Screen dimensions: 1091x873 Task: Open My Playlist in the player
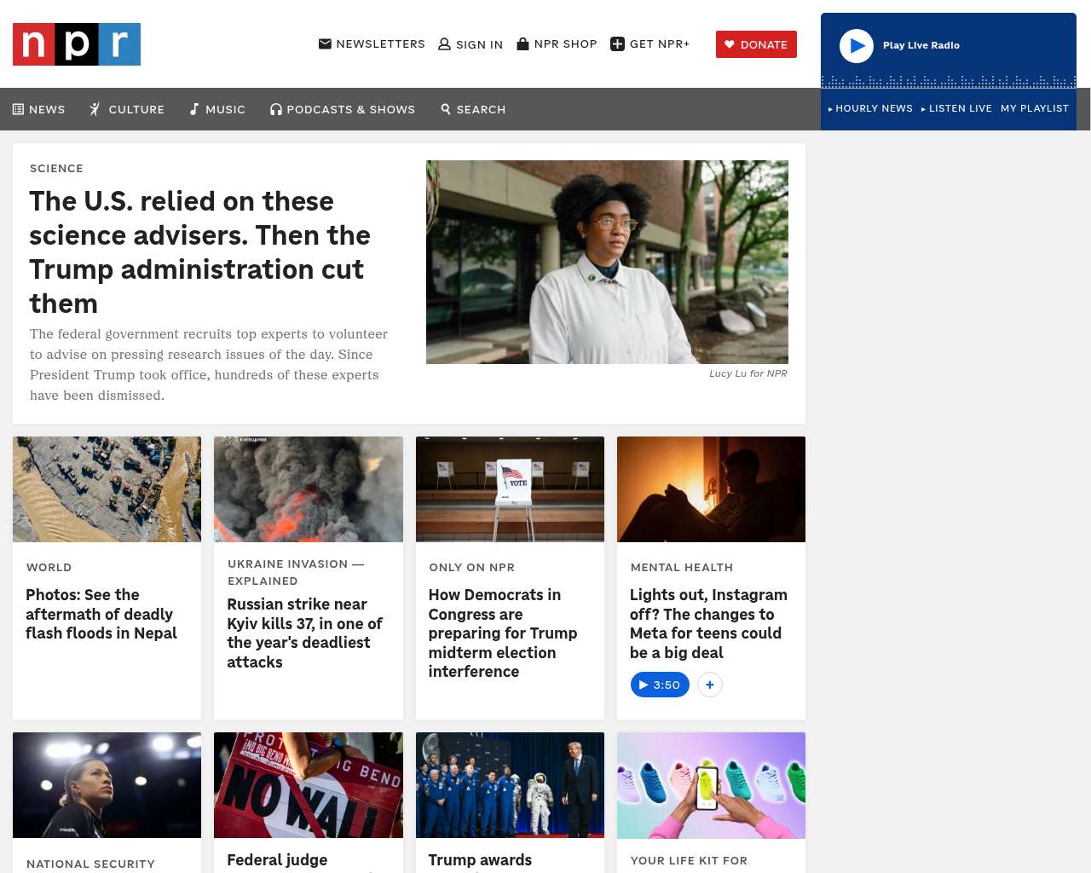1035,108
